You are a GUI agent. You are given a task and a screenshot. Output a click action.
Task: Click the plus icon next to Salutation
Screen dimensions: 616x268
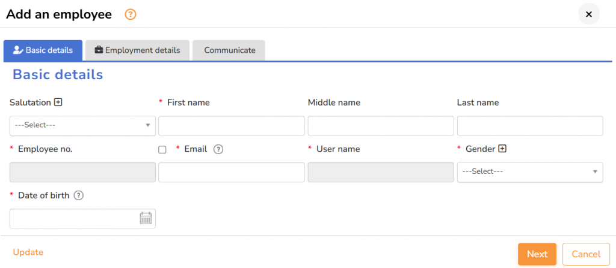58,103
